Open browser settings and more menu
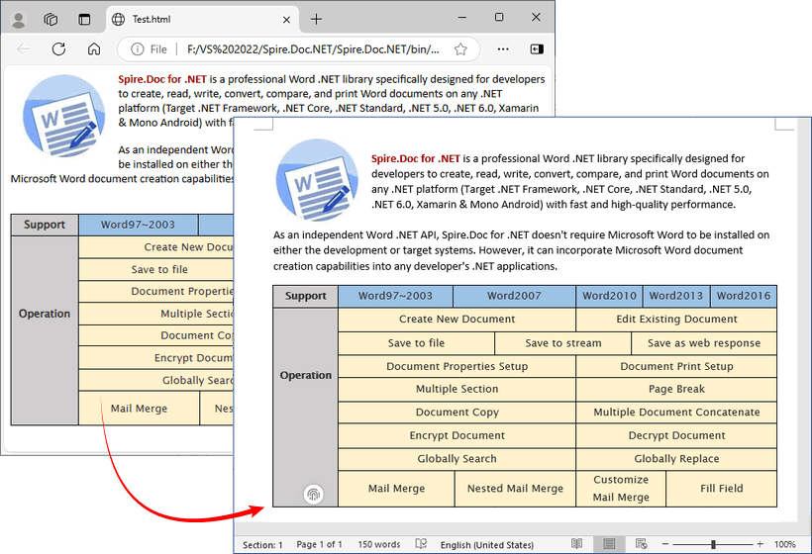The height and width of the screenshot is (554, 812). [503, 49]
